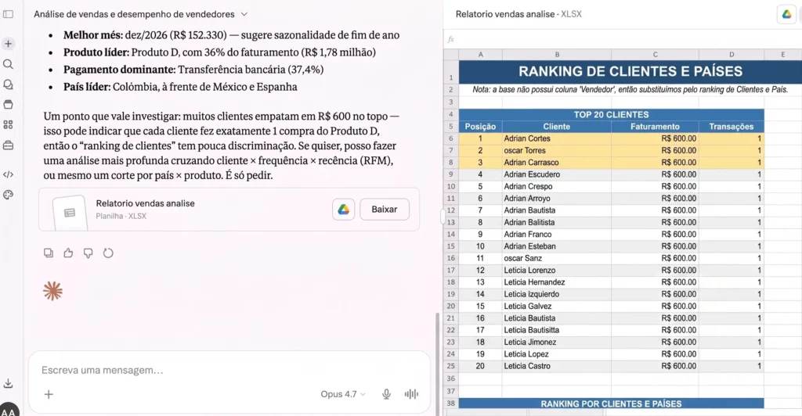Select column D header in spreadsheet
The width and height of the screenshot is (802, 416).
coord(732,55)
